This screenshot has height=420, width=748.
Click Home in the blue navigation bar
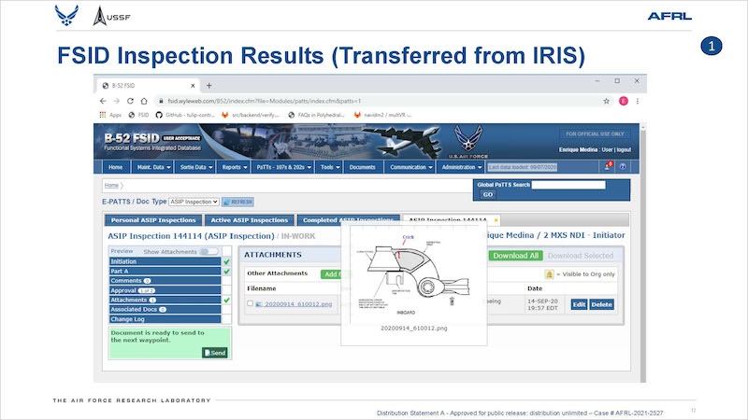(x=115, y=167)
